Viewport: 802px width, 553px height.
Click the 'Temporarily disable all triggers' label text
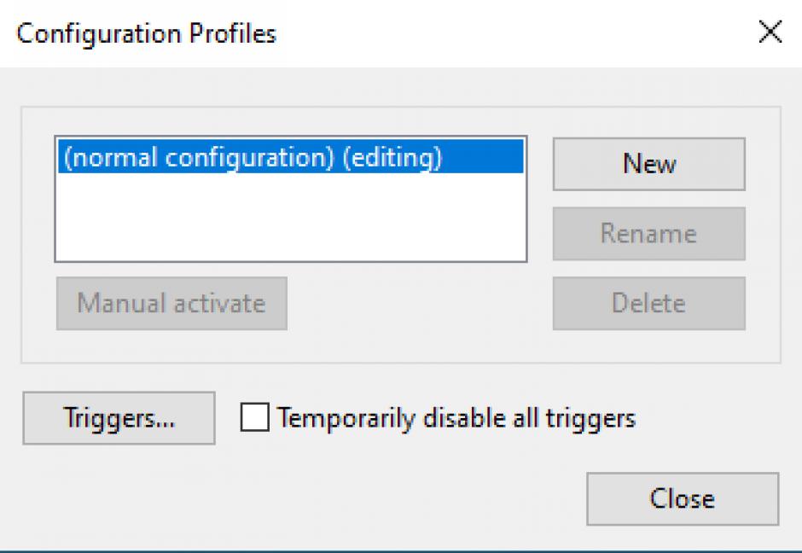456,418
